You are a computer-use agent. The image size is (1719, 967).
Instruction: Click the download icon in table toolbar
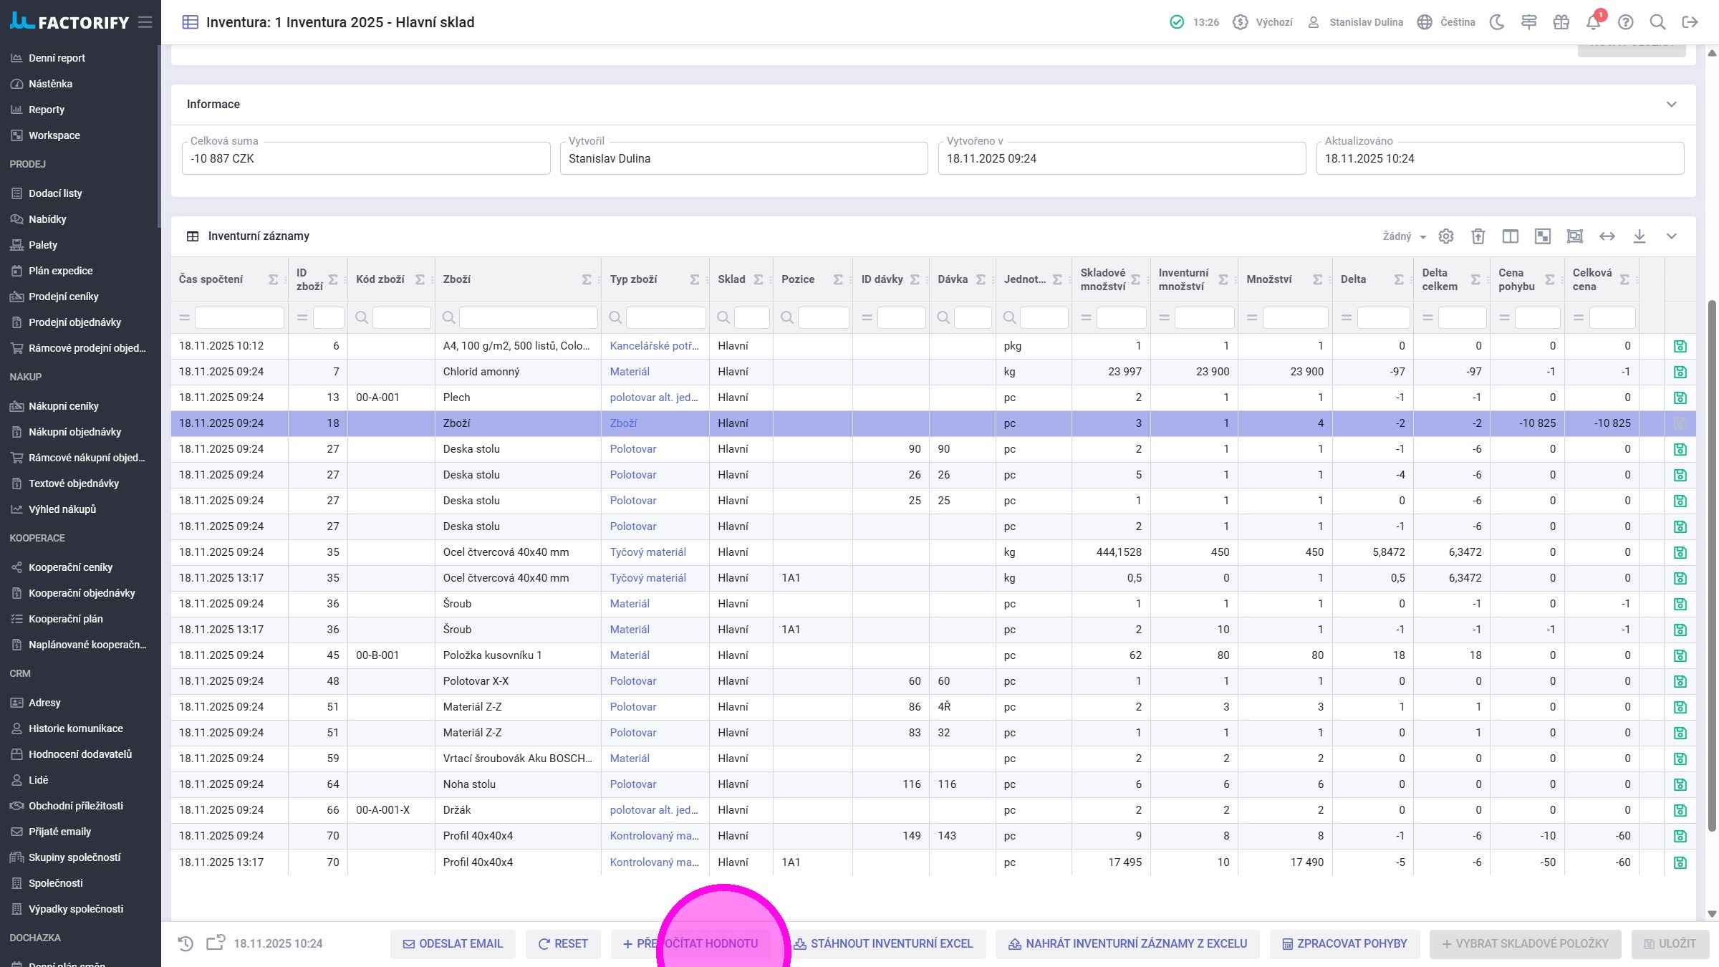(x=1639, y=236)
